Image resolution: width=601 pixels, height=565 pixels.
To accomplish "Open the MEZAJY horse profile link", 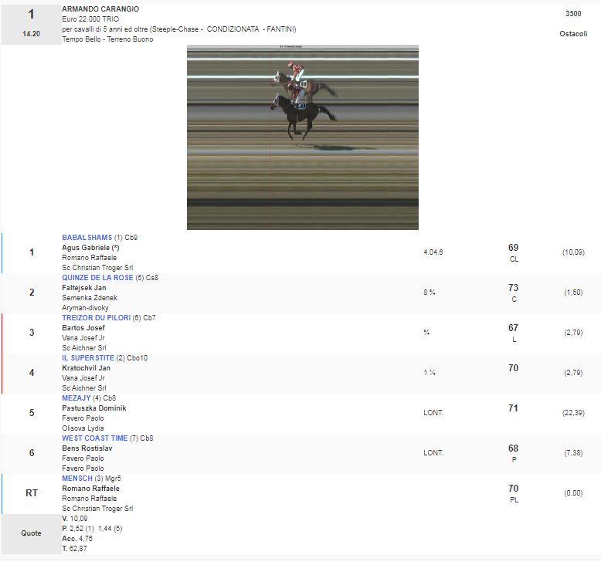I will pos(76,398).
